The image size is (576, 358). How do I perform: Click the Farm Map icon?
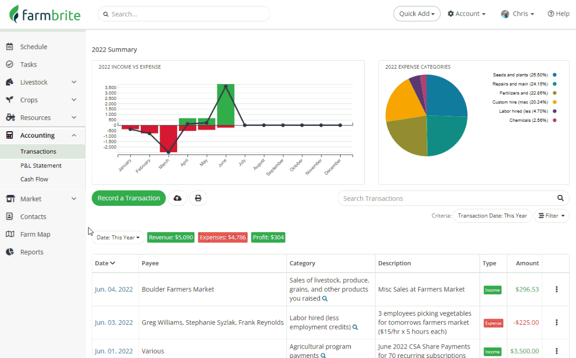tap(10, 234)
